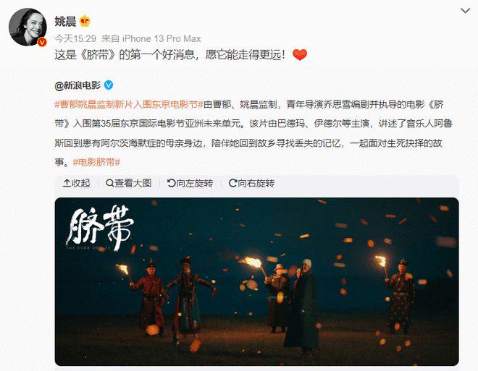478x371 pixels.
Task: Open hashtag #电影脐带#
Action: [x=96, y=162]
